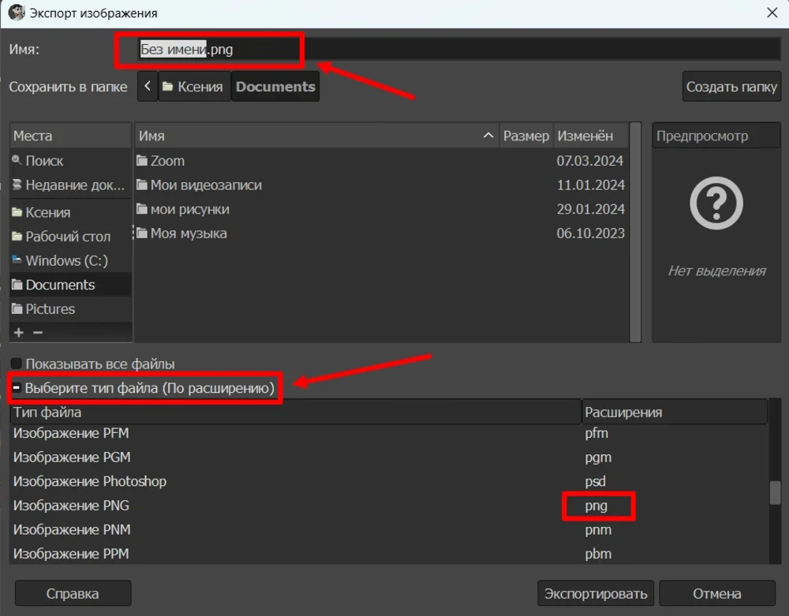This screenshot has height=616, width=789.
Task: Click the file type list scrollbar thumb
Action: point(775,492)
